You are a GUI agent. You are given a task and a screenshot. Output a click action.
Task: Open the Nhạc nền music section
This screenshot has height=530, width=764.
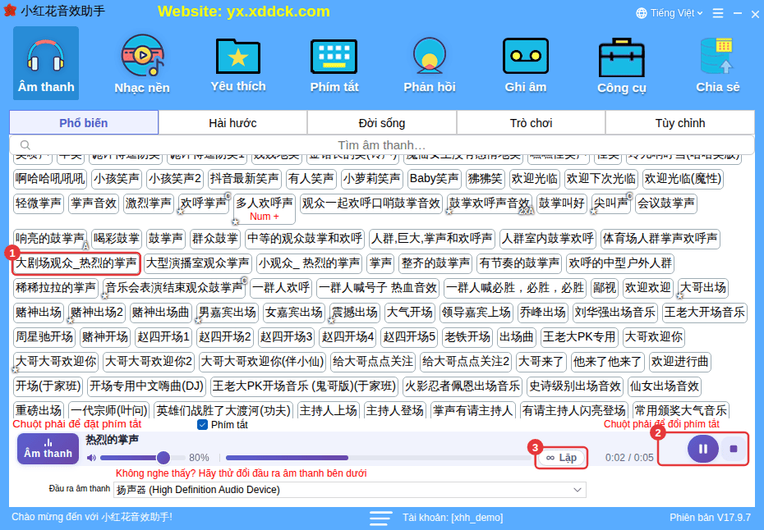[142, 63]
